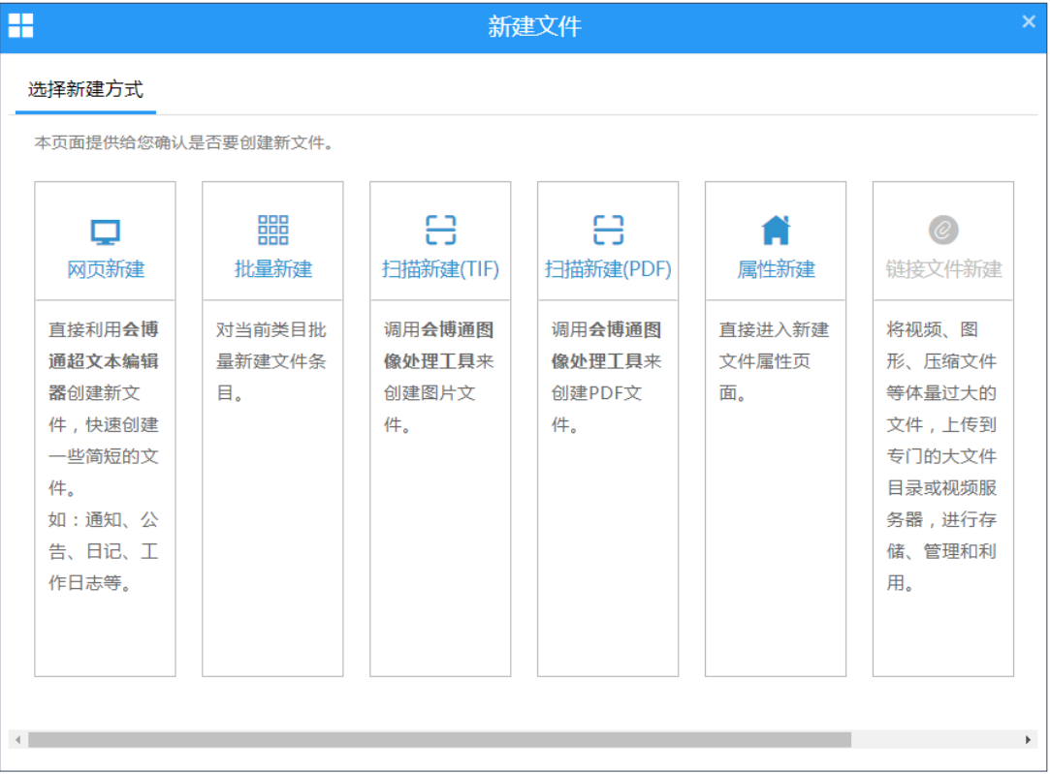Click the four-square window icon in title bar
The height and width of the screenshot is (774, 1050).
(x=20, y=26)
